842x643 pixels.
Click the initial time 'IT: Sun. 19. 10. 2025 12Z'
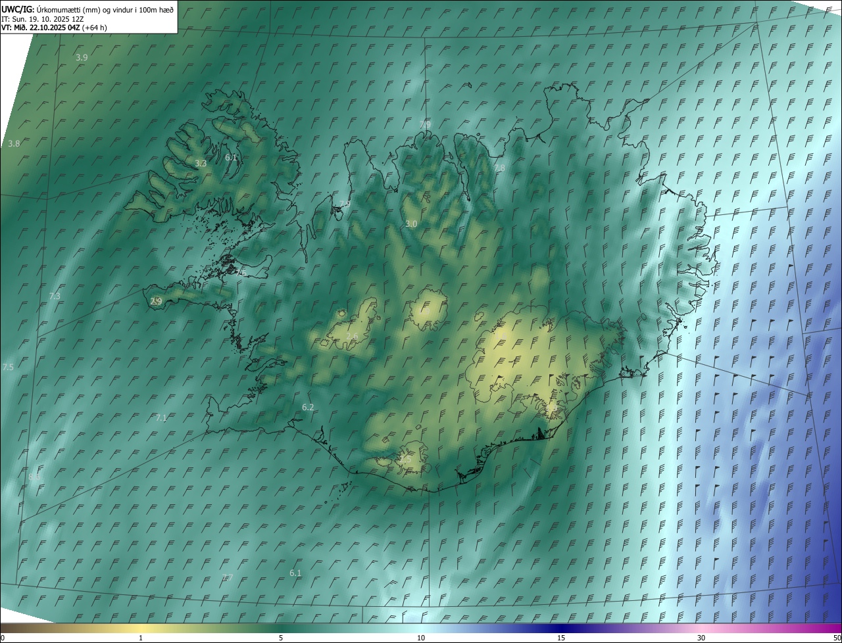pyautogui.click(x=43, y=18)
